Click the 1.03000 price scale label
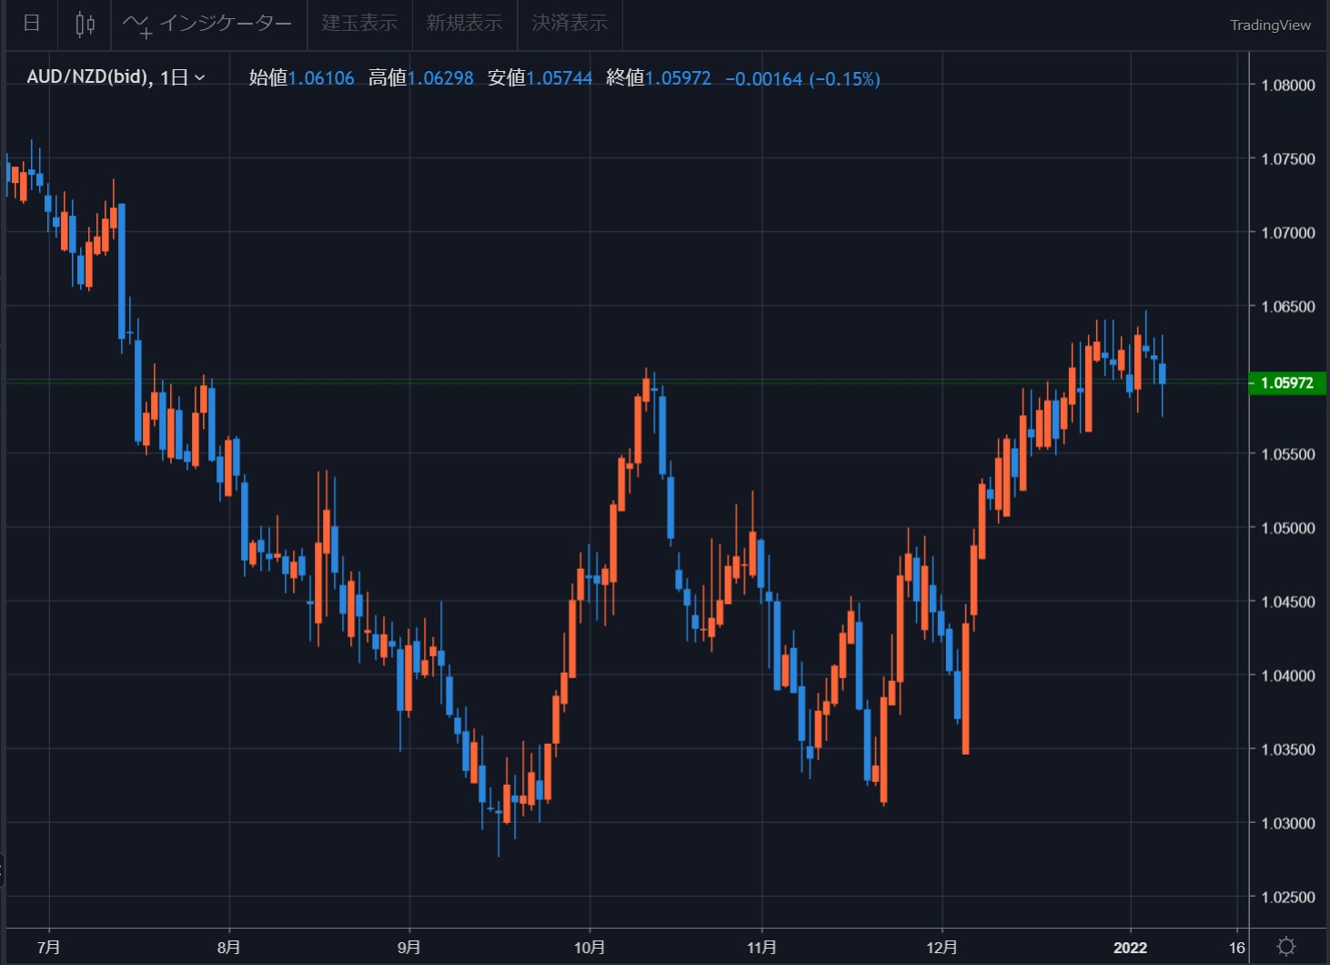This screenshot has height=965, width=1330. click(1288, 823)
